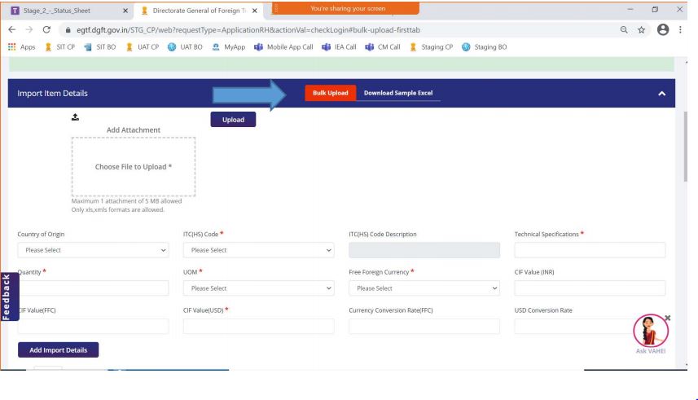The height and width of the screenshot is (400, 698).
Task: Open the Staging CP bookmark
Action: (x=431, y=46)
